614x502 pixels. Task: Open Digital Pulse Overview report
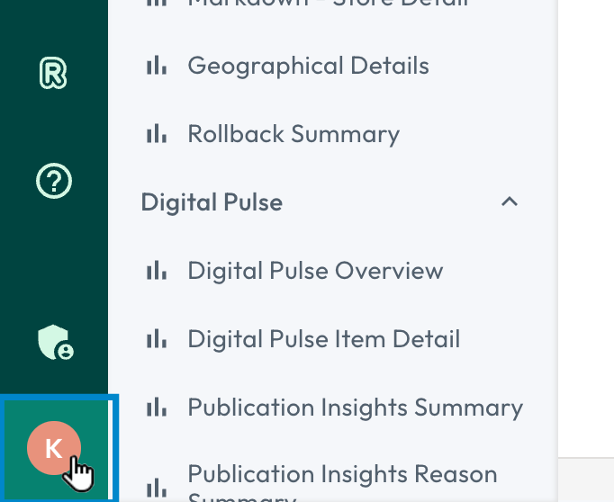tap(315, 271)
